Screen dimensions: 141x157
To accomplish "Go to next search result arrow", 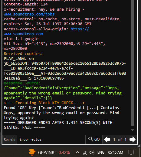I will (x=132, y=139).
